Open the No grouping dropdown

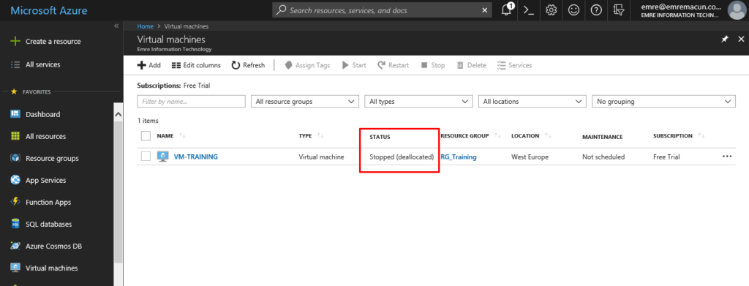tap(663, 102)
